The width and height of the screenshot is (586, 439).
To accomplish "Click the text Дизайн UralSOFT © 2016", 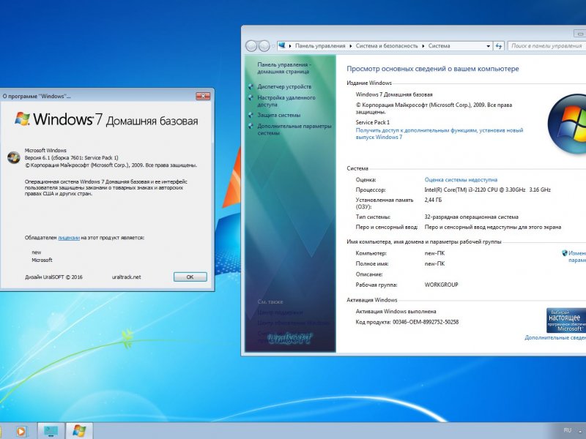I will [53, 277].
